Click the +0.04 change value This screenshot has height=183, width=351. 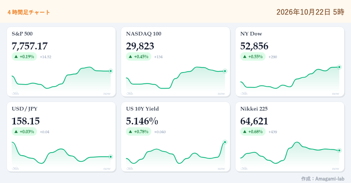pyautogui.click(x=45, y=132)
